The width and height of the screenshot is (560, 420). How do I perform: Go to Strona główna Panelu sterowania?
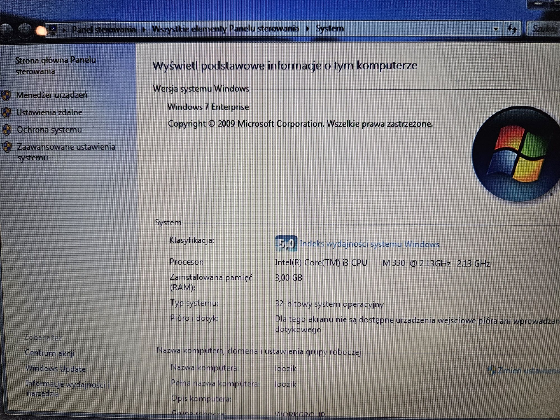click(55, 66)
